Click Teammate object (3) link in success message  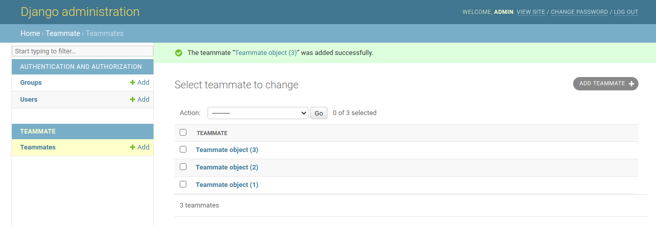266,53
